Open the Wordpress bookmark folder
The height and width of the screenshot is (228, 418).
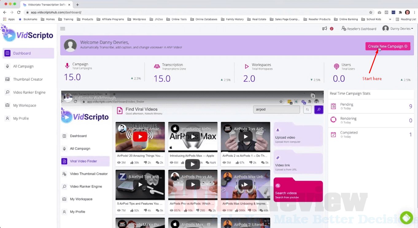[137, 19]
